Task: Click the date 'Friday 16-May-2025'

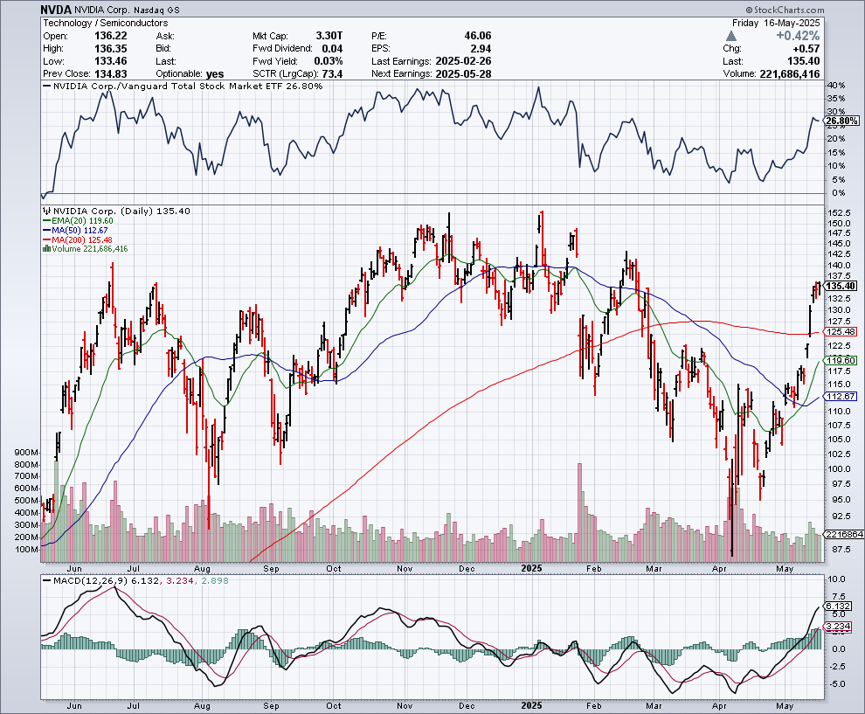Action: click(776, 24)
